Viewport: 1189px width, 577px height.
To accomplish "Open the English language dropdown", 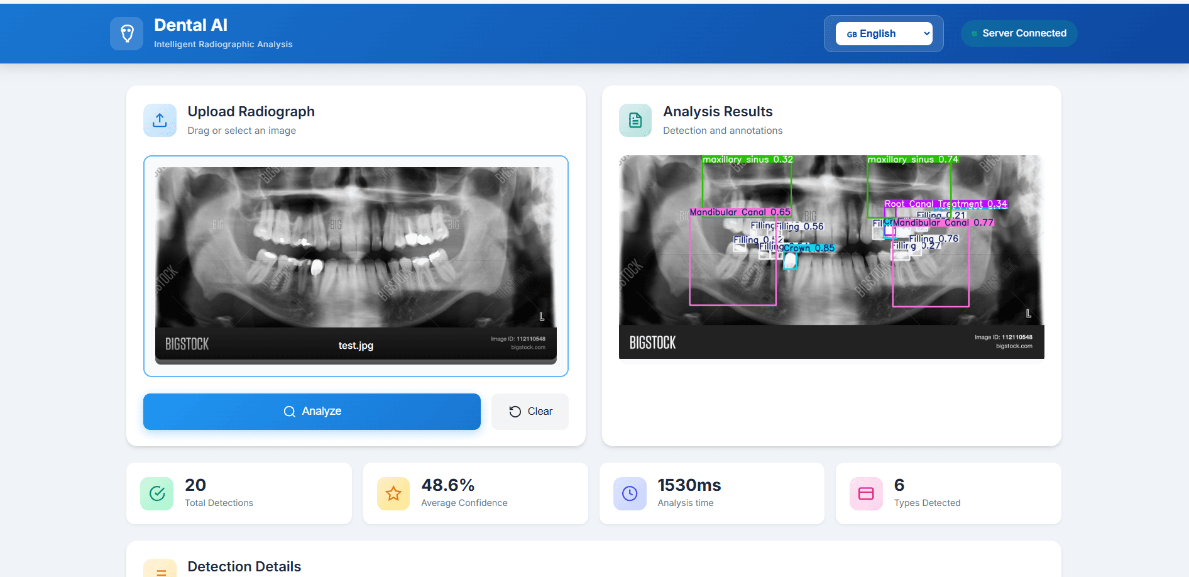I will pos(884,34).
